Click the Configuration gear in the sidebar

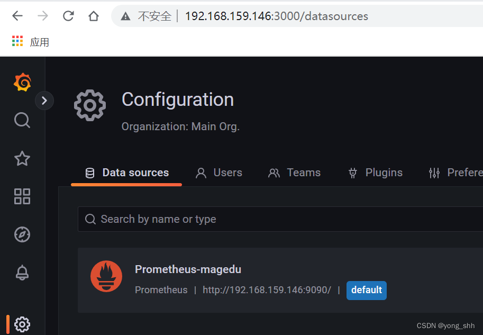pos(22,324)
